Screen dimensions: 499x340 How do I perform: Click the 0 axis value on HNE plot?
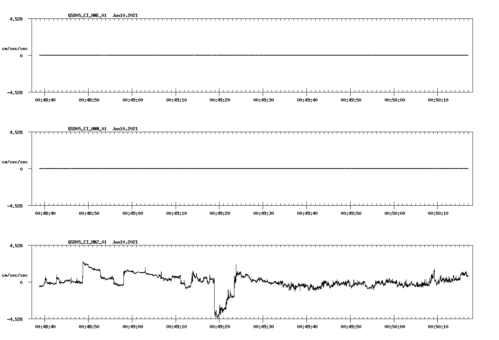pyautogui.click(x=21, y=56)
